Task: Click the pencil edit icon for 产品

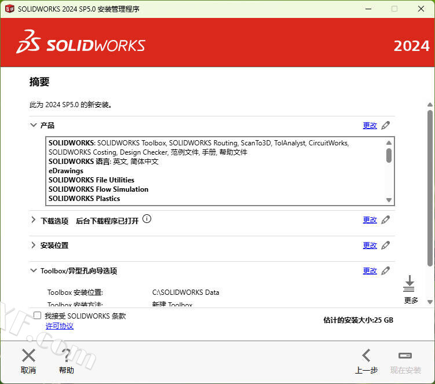Action: (386, 125)
